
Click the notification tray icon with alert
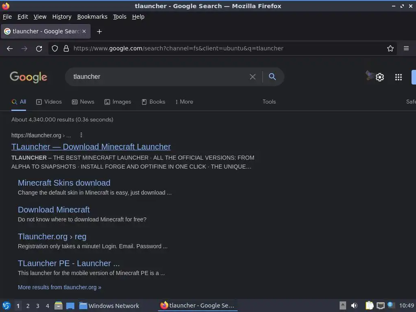pyautogui.click(x=391, y=305)
